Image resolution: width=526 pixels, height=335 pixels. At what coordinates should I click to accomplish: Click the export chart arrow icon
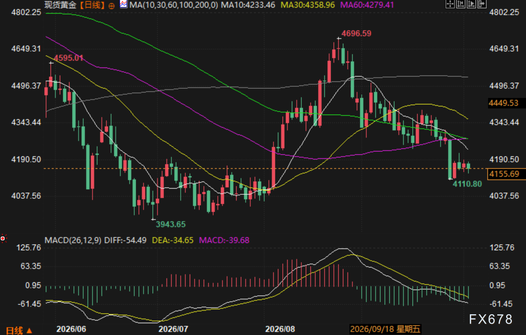click(x=482, y=4)
